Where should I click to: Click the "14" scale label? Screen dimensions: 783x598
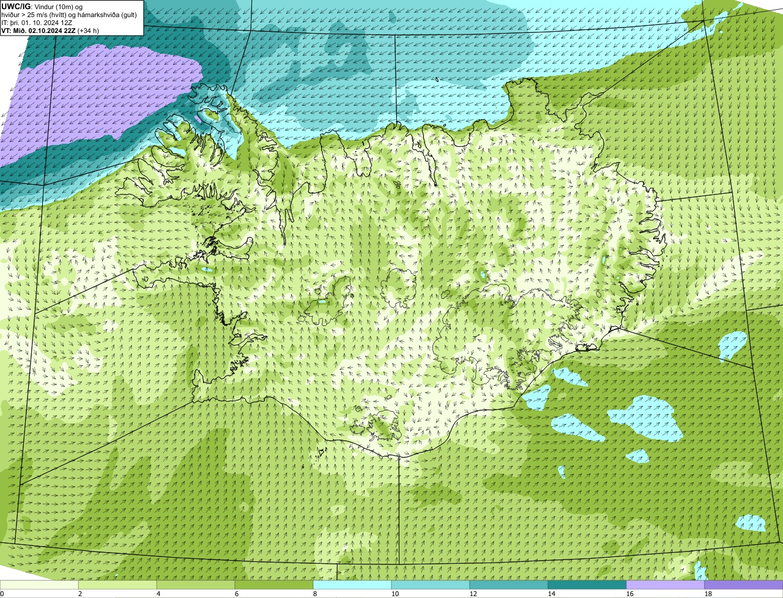[552, 594]
